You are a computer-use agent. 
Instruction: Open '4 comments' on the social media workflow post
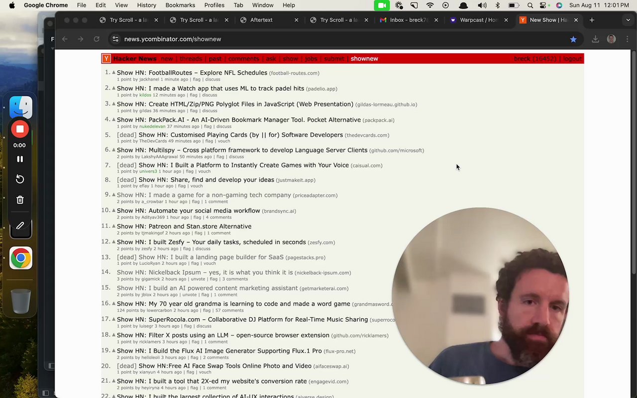click(219, 217)
